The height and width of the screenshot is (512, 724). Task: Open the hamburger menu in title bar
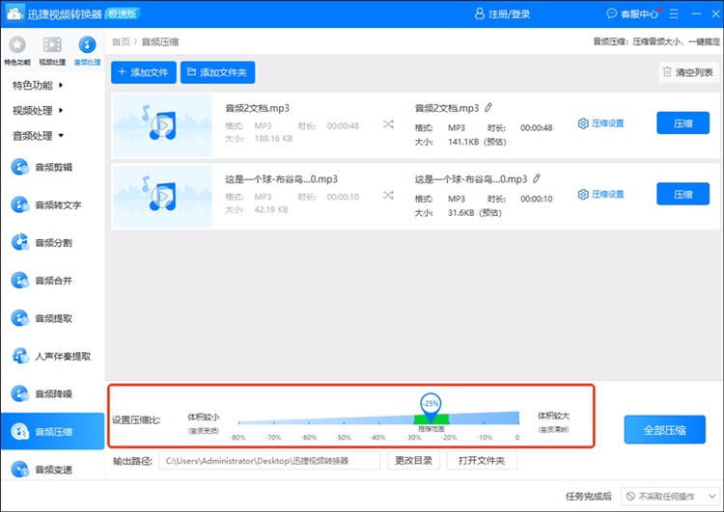[x=674, y=13]
